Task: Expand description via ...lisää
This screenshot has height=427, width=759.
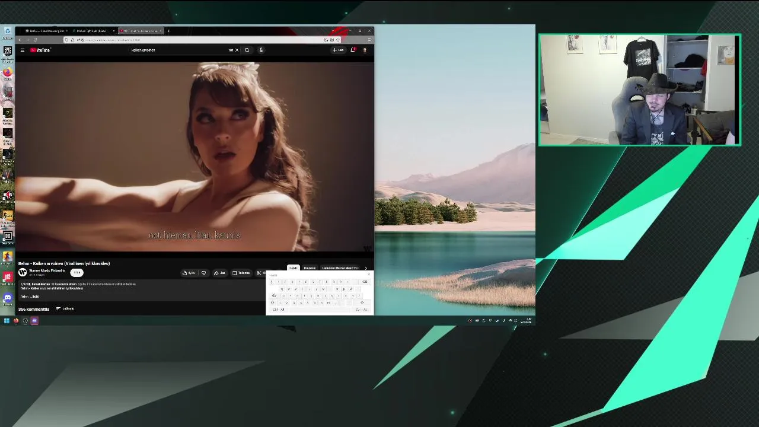Action: pyautogui.click(x=34, y=297)
